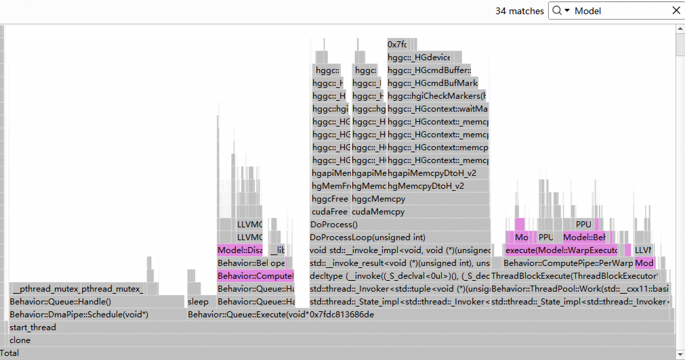Image resolution: width=685 pixels, height=360 pixels.
Task: Select the highlighted Behavior::Compute frame
Action: pyautogui.click(x=255, y=276)
